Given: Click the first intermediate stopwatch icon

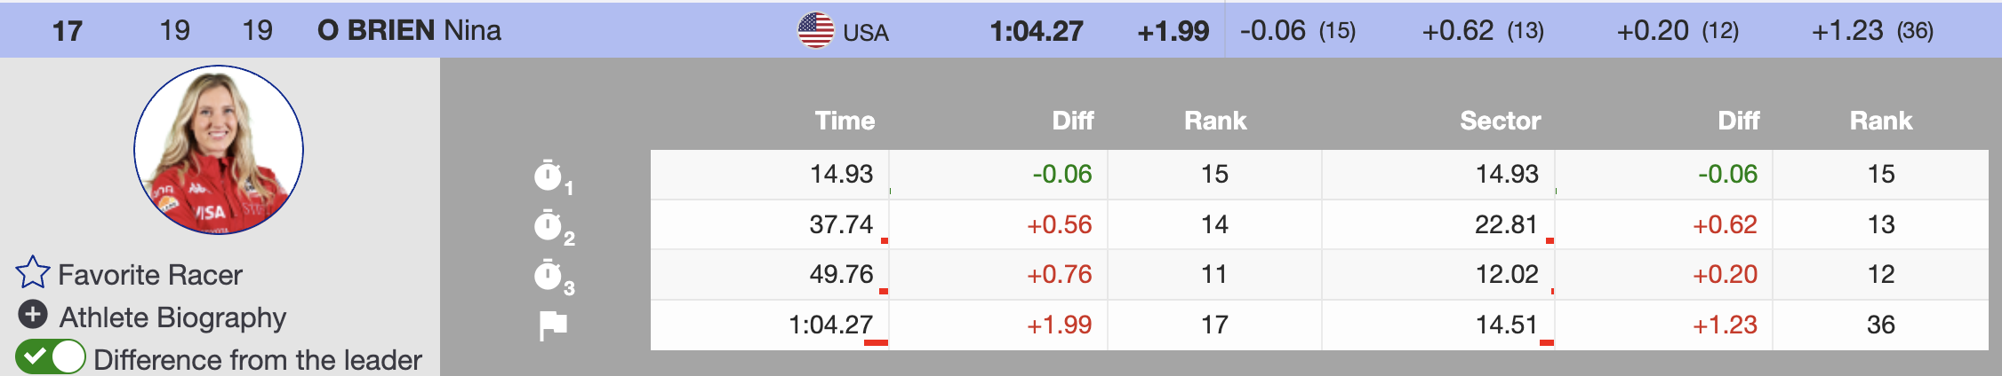Looking at the screenshot, I should coord(549,176).
